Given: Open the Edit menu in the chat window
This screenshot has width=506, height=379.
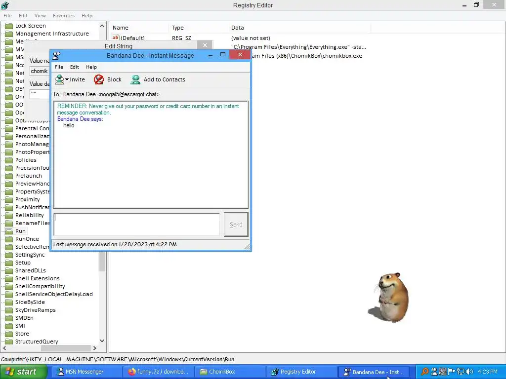Looking at the screenshot, I should [x=75, y=67].
